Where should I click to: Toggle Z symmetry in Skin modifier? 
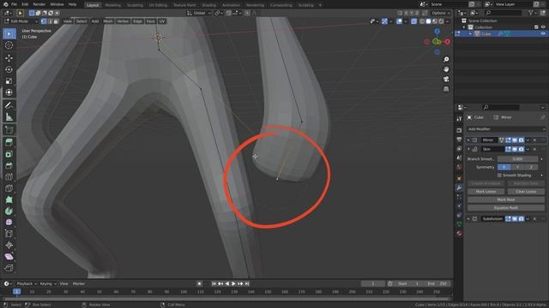[x=531, y=168]
